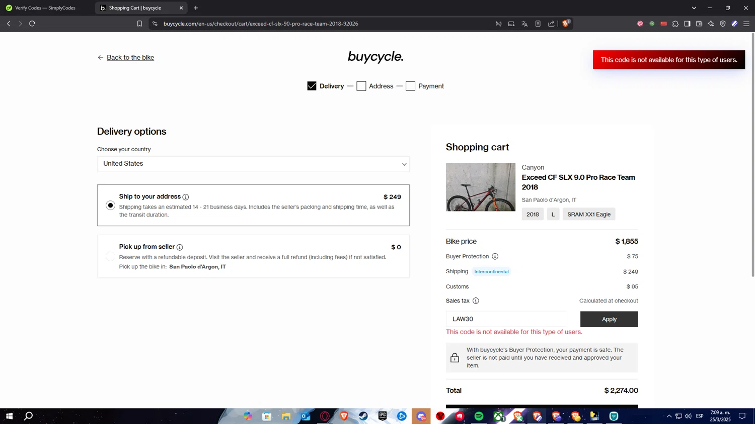The width and height of the screenshot is (755, 424).
Task: Click the ESP language indicator
Action: coord(700,416)
